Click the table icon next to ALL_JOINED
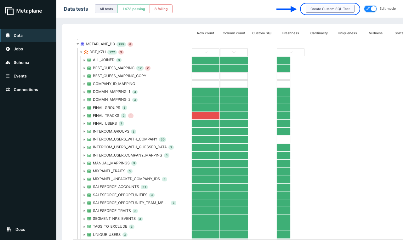The height and width of the screenshot is (240, 403). pos(89,60)
